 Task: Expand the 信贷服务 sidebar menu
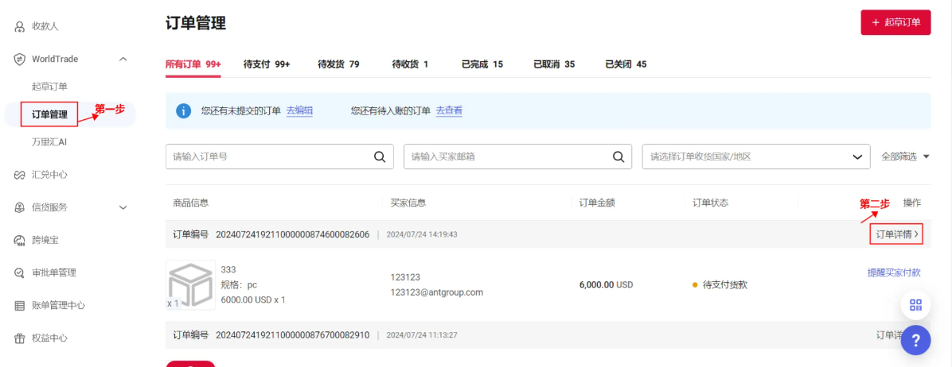pyautogui.click(x=123, y=207)
